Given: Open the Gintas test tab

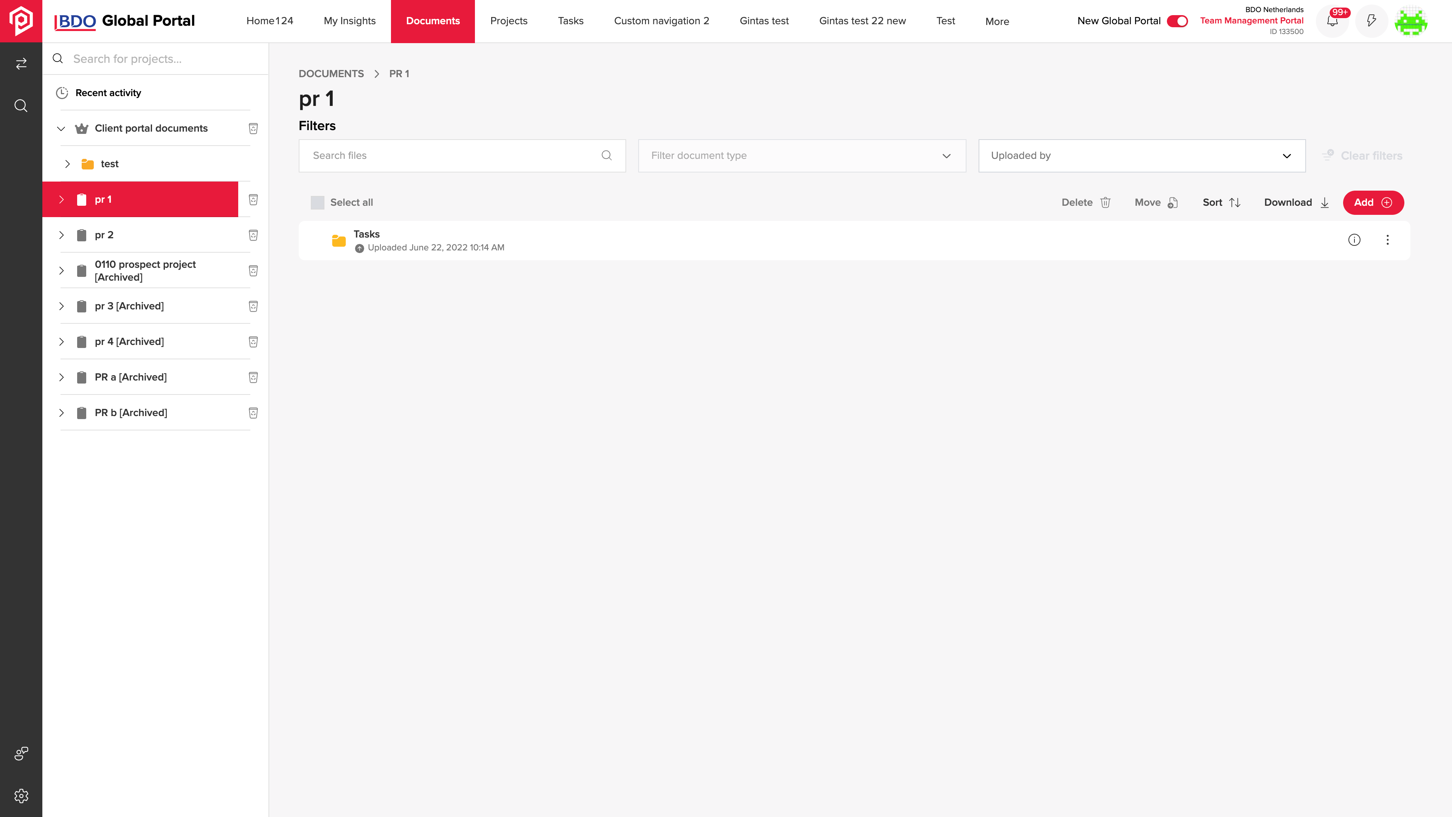Looking at the screenshot, I should [x=764, y=21].
